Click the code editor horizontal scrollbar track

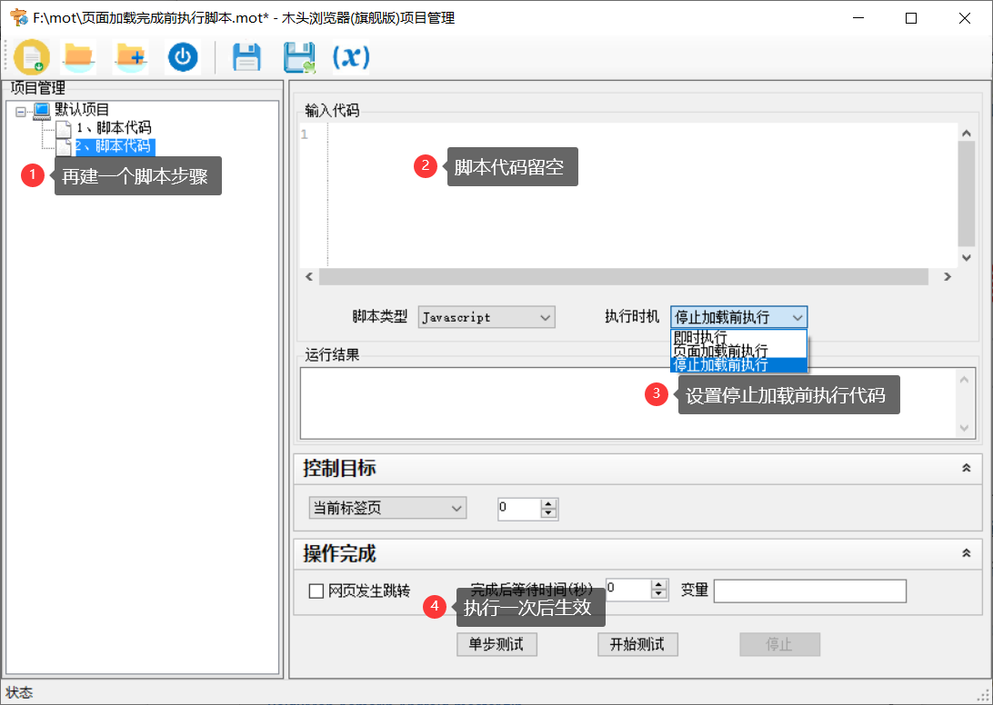click(x=623, y=277)
